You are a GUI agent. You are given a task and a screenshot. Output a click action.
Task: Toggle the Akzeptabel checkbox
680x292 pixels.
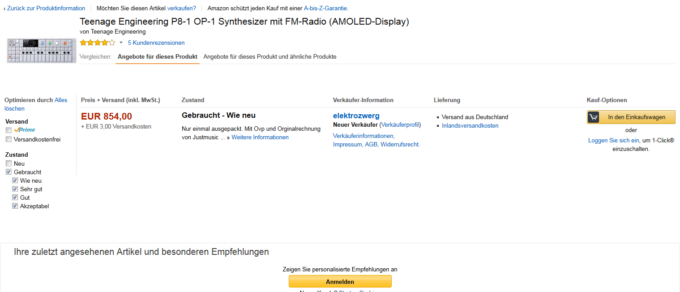coord(15,206)
